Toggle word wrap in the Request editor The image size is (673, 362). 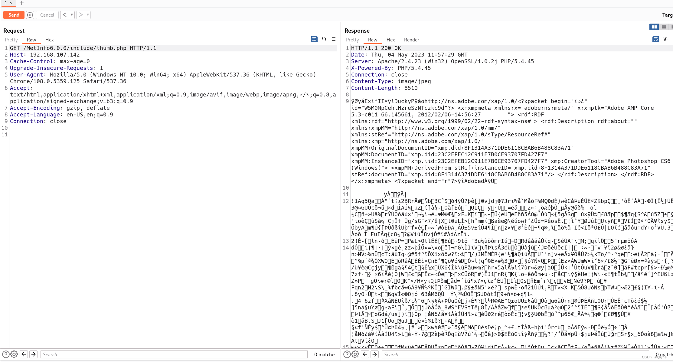point(314,39)
